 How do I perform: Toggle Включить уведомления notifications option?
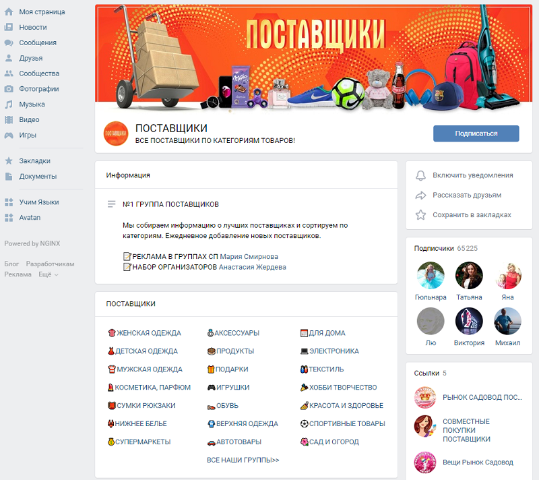tap(464, 175)
